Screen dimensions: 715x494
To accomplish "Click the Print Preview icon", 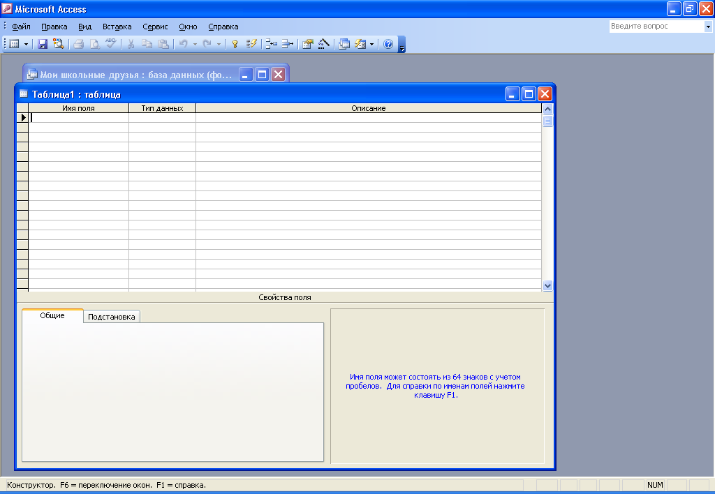I will [x=95, y=44].
